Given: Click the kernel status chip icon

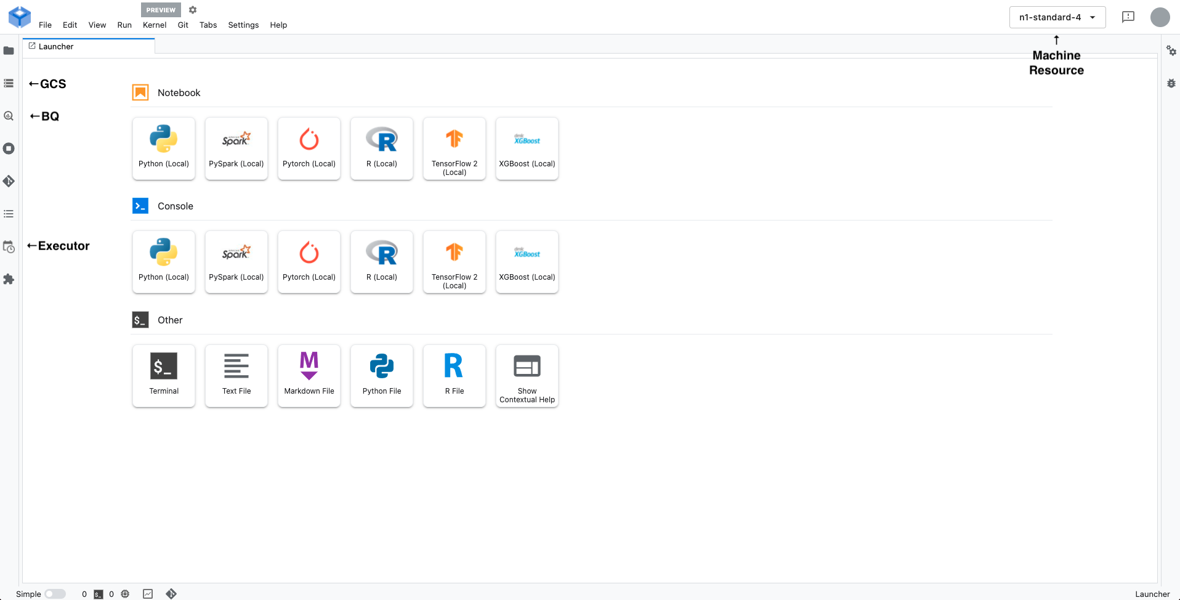Looking at the screenshot, I should click(x=125, y=594).
